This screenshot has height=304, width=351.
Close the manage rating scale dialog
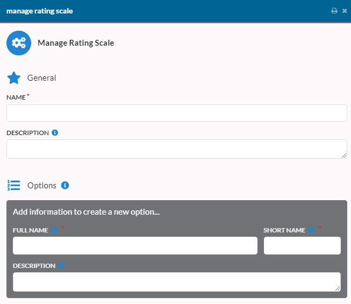(345, 11)
